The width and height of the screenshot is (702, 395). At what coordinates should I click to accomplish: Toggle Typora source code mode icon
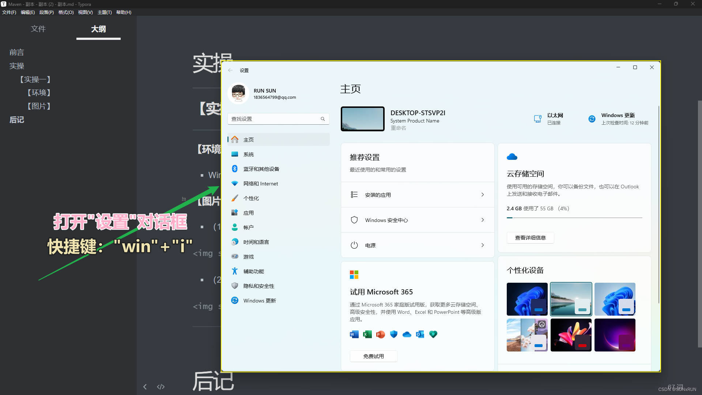161,387
